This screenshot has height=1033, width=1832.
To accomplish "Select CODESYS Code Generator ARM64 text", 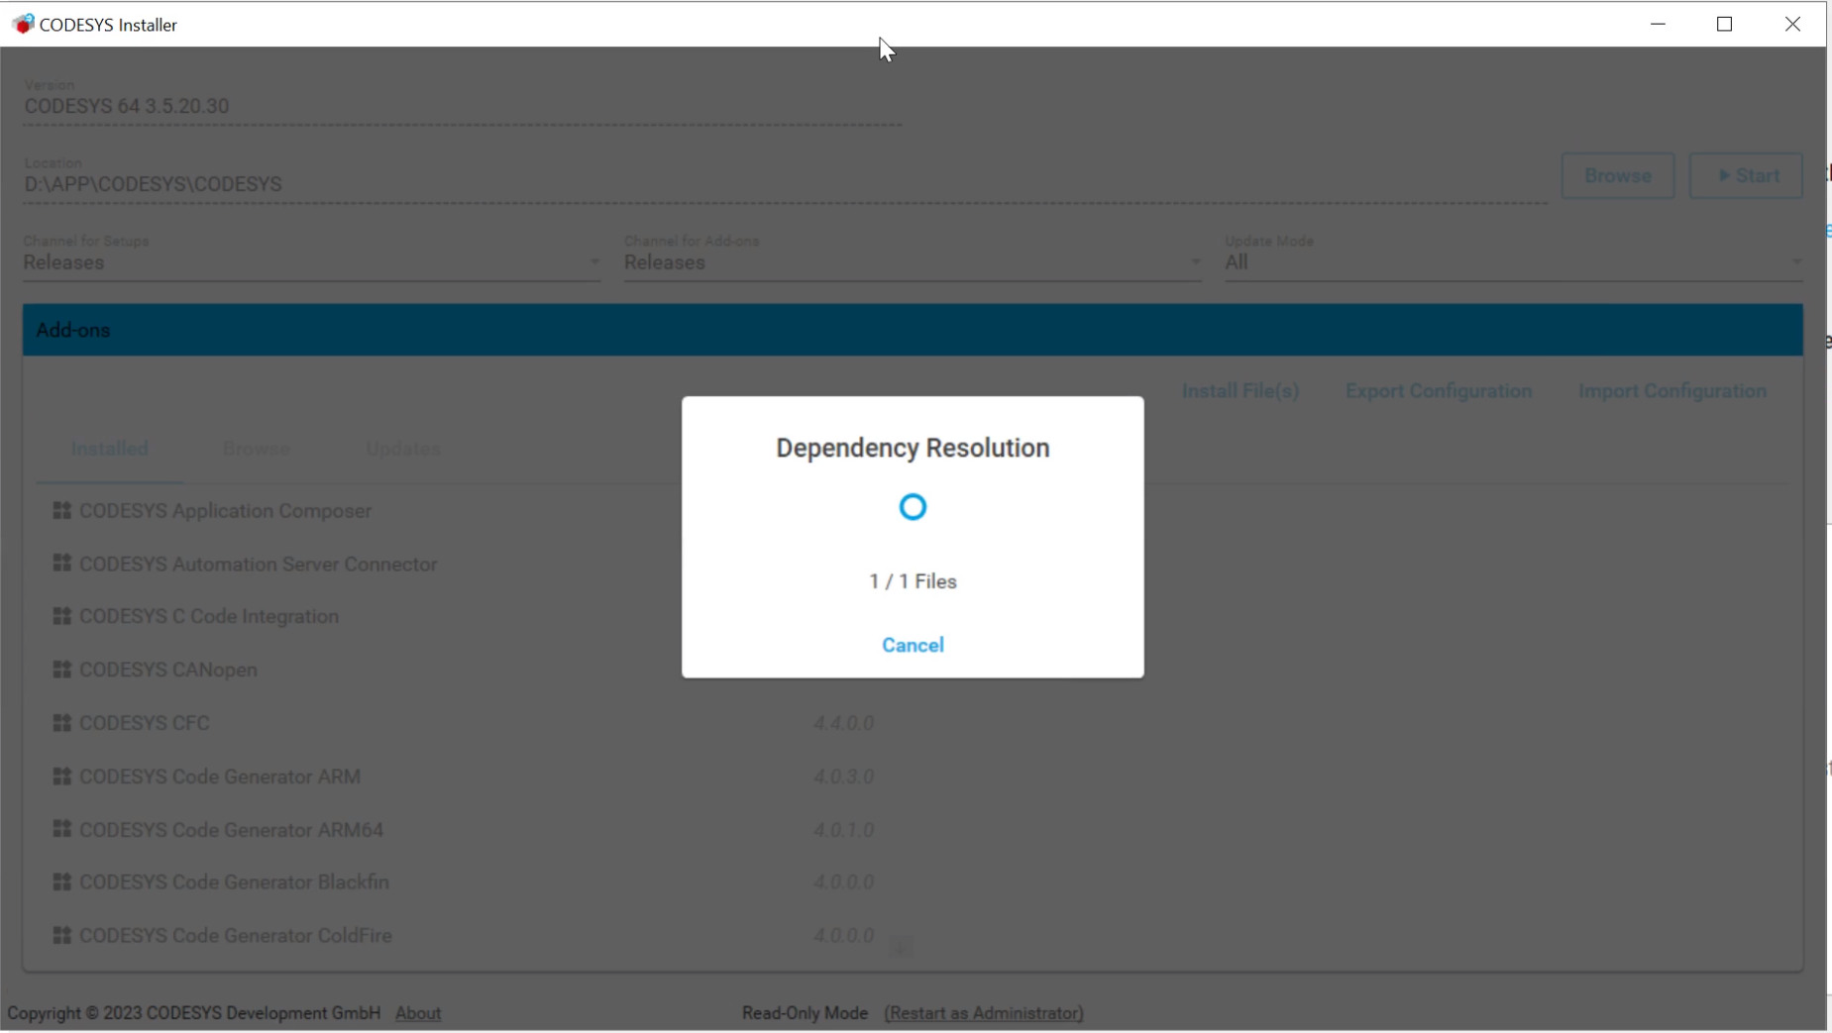I will tap(231, 829).
